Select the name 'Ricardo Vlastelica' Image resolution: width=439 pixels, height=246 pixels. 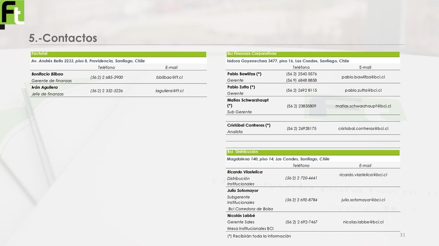click(245, 172)
